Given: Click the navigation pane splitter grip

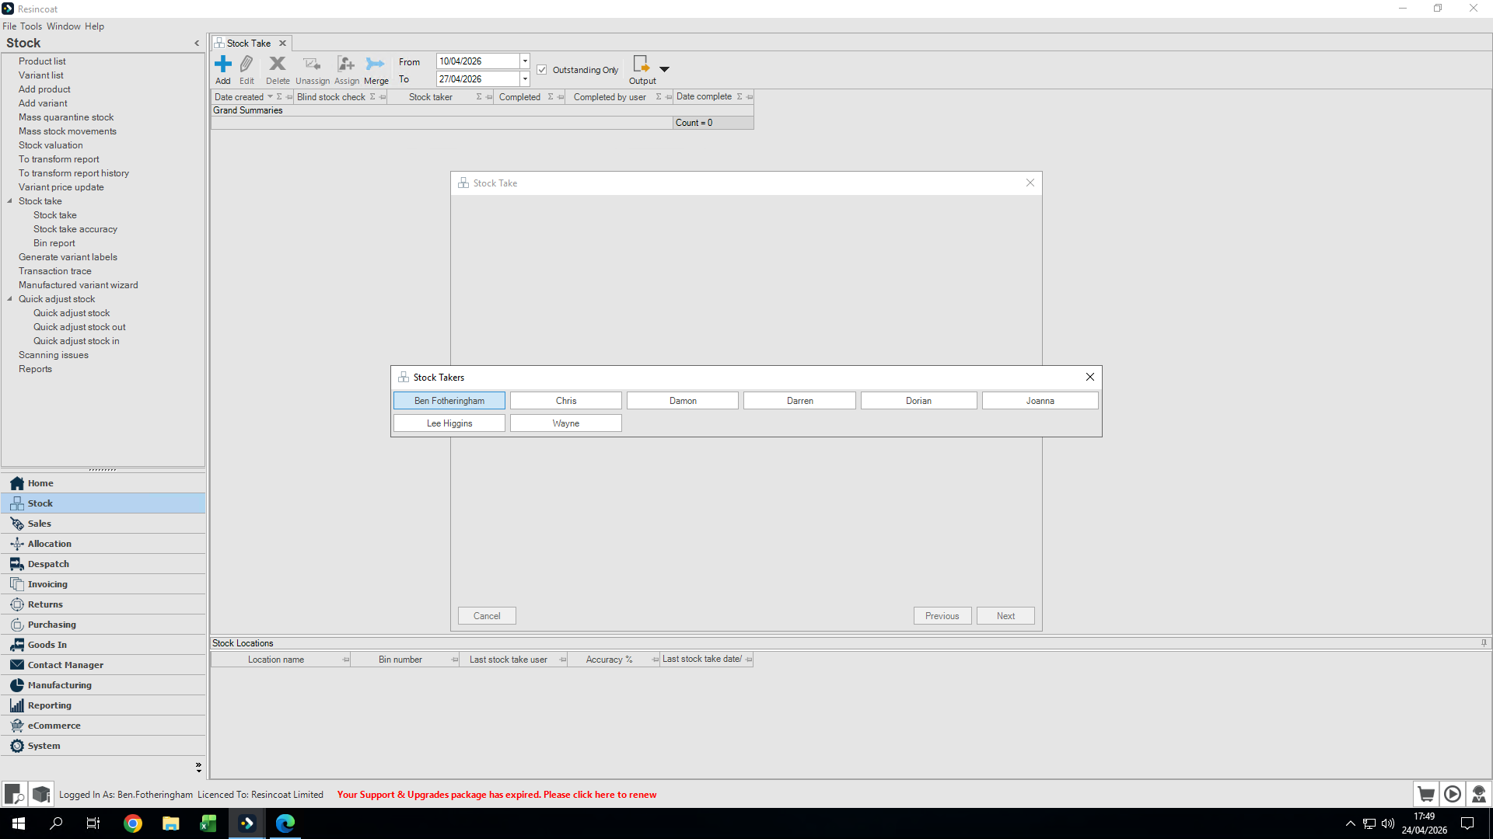Looking at the screenshot, I should tap(103, 470).
